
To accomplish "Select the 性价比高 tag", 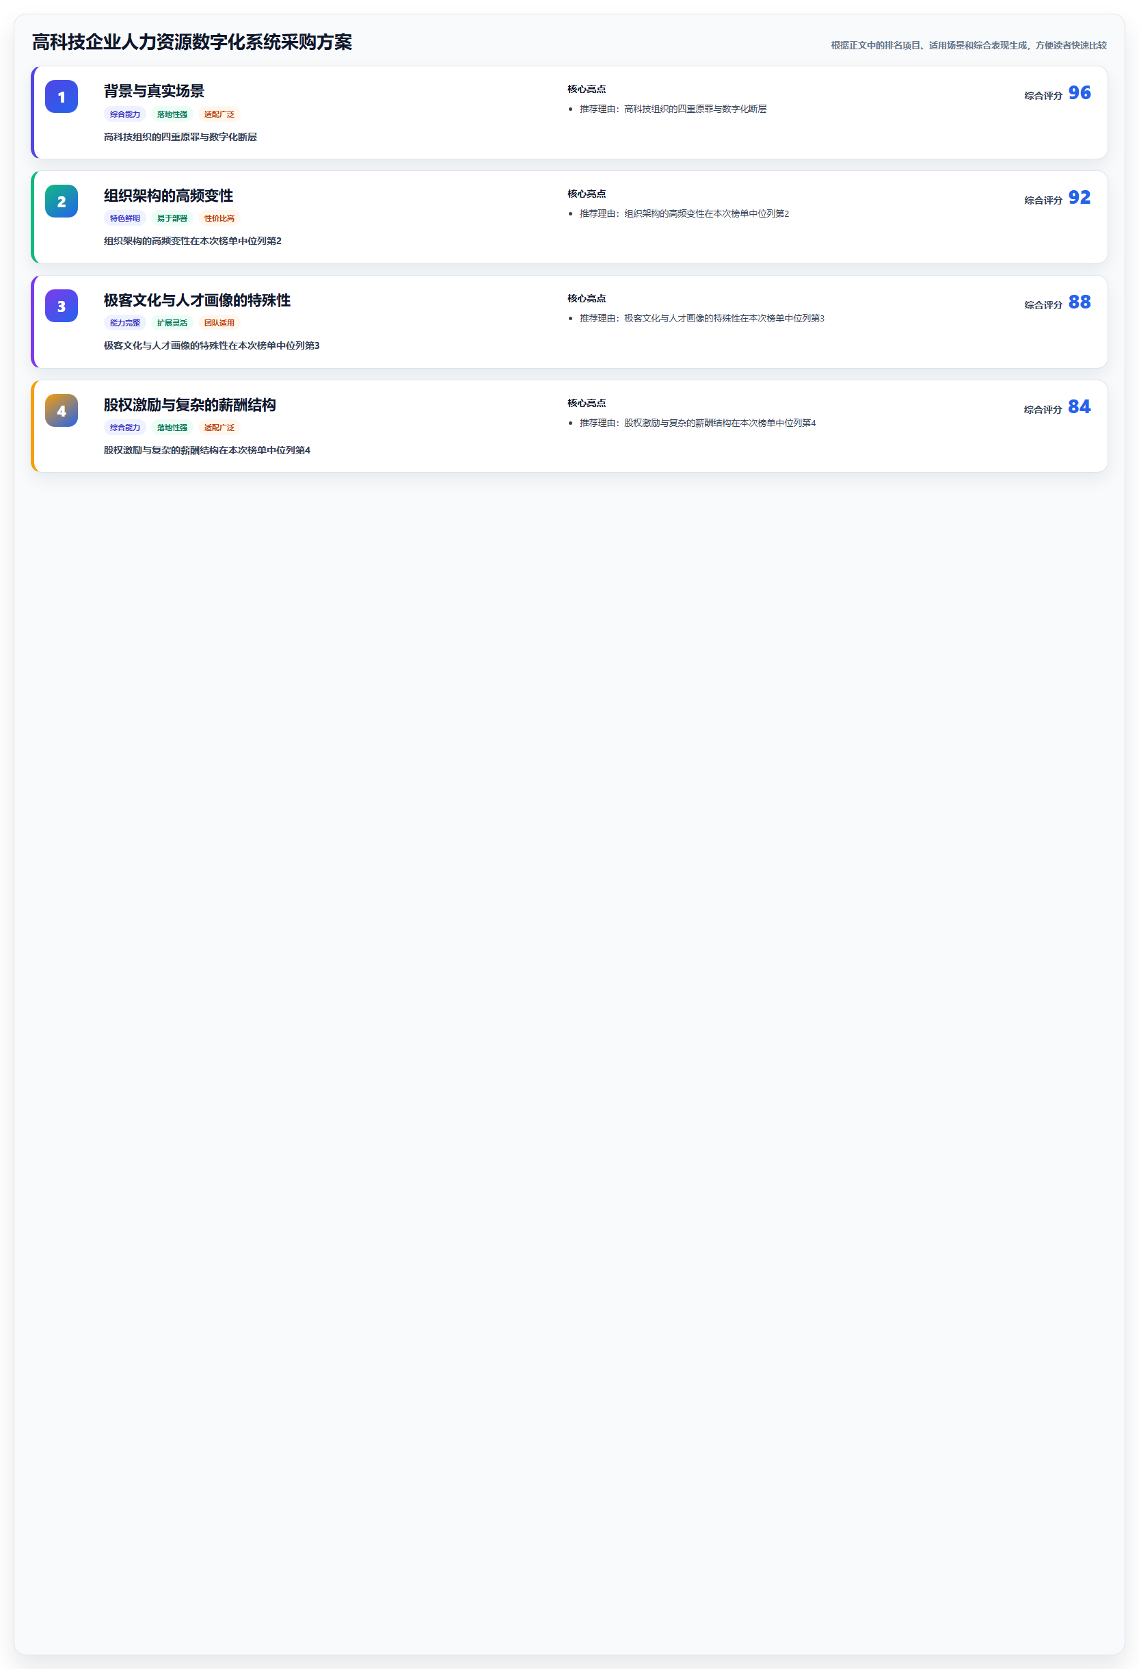I will [219, 218].
